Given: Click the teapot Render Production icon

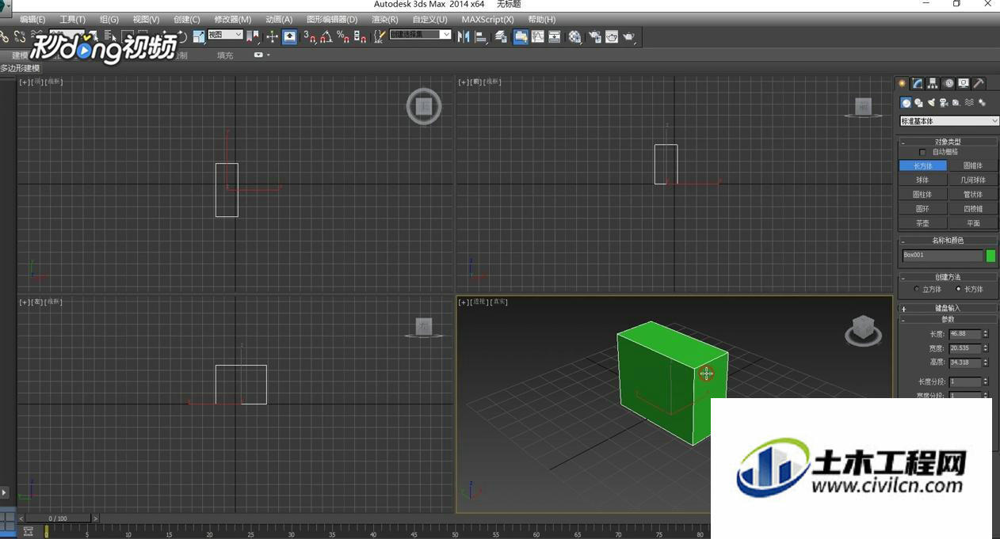Looking at the screenshot, I should point(629,36).
